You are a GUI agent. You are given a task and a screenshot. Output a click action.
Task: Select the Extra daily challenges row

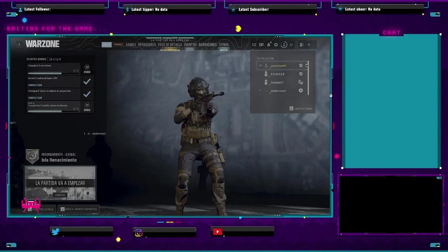click(54, 107)
